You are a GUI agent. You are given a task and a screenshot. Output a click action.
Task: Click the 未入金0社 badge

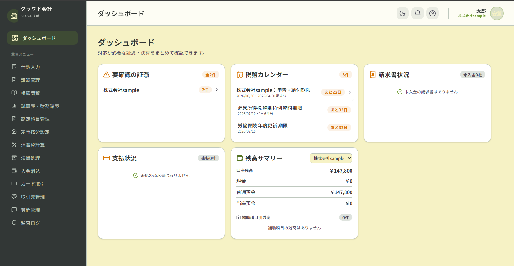click(473, 75)
